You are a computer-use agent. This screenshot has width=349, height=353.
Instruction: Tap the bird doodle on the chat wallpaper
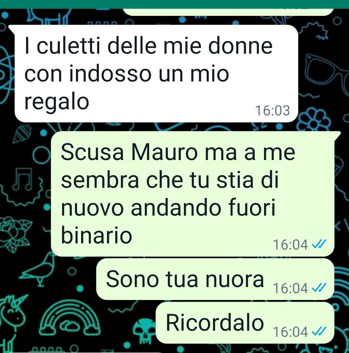pos(39,268)
